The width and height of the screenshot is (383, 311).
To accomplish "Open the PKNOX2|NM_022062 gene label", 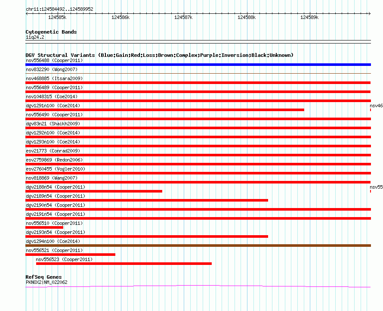I will (46, 282).
